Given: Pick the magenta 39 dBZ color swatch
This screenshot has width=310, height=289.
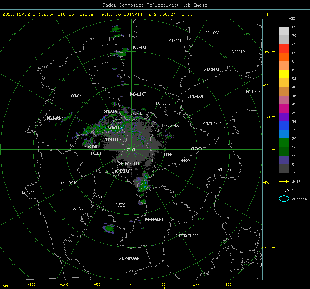Looking at the screenshot, I should pyautogui.click(x=284, y=109).
